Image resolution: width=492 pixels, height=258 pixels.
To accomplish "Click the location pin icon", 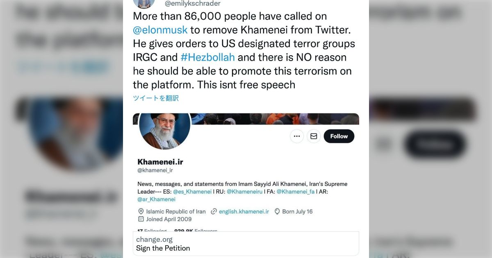I will [x=141, y=211].
